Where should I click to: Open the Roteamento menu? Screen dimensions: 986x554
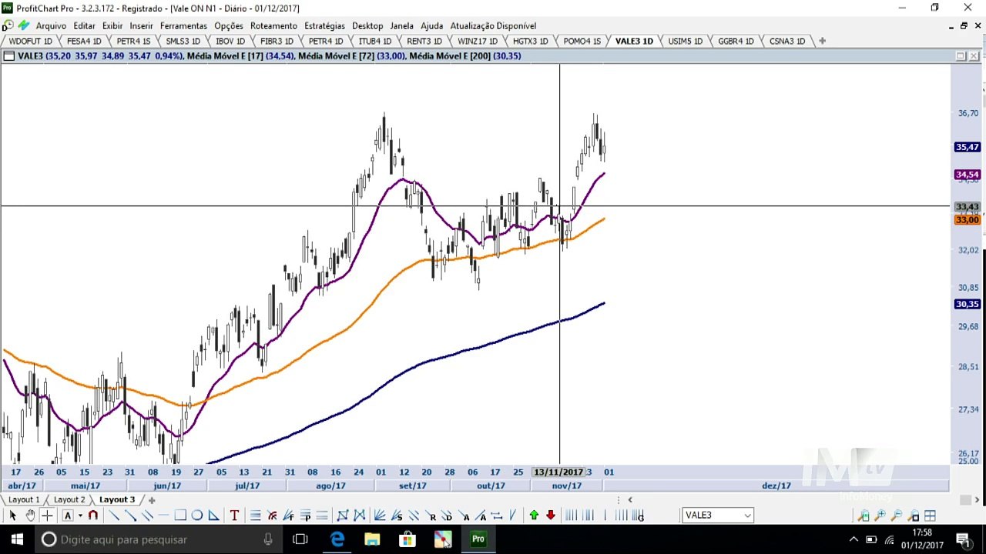pos(273,25)
